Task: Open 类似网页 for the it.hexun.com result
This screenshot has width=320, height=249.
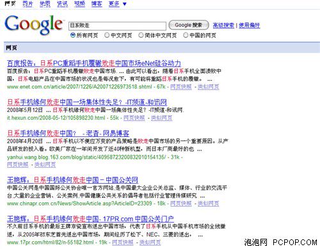Action: click(161, 118)
